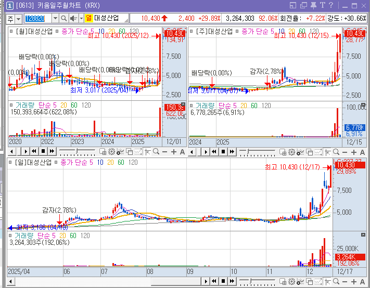Zoom in with plus on monthly chart toolbar
Image resolution: width=370 pixels, height=288 pixels.
point(174,152)
